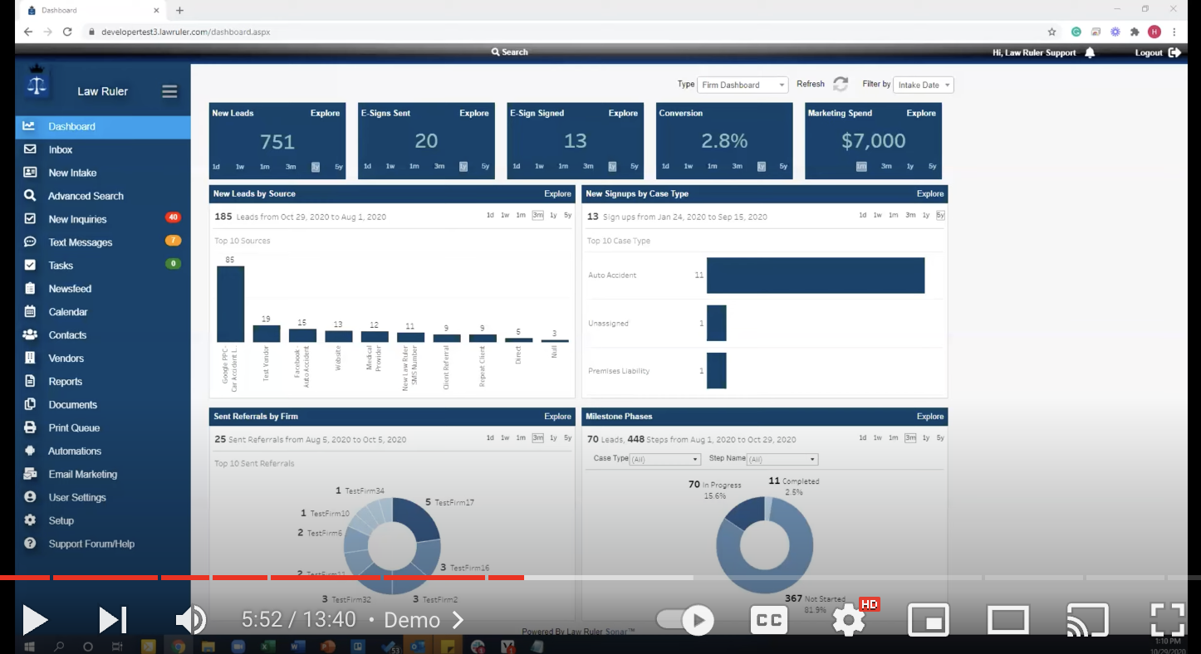This screenshot has height=654, width=1201.
Task: Click the New Intake card icon
Action: (30, 173)
